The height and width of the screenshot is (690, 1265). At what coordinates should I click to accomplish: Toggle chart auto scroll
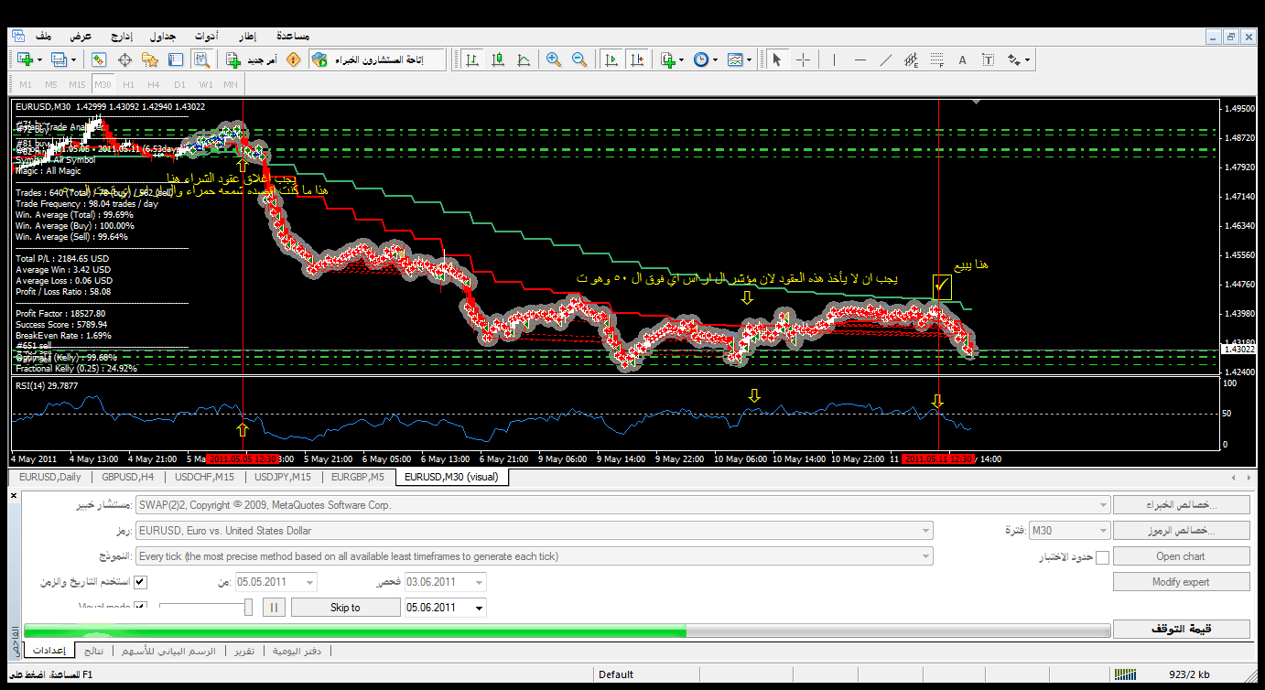[x=611, y=59]
